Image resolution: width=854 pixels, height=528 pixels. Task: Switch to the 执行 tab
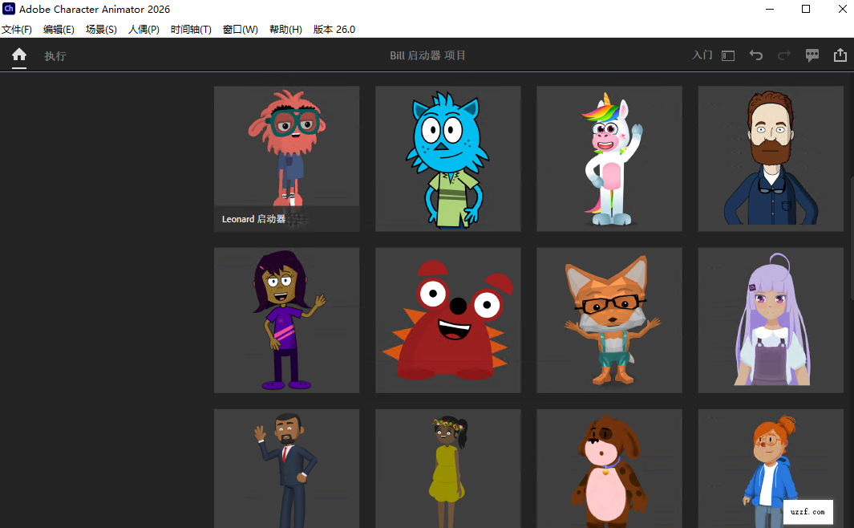(x=55, y=55)
